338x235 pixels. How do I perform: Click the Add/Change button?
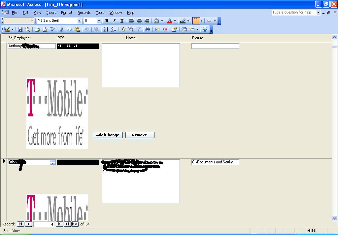[x=108, y=135]
